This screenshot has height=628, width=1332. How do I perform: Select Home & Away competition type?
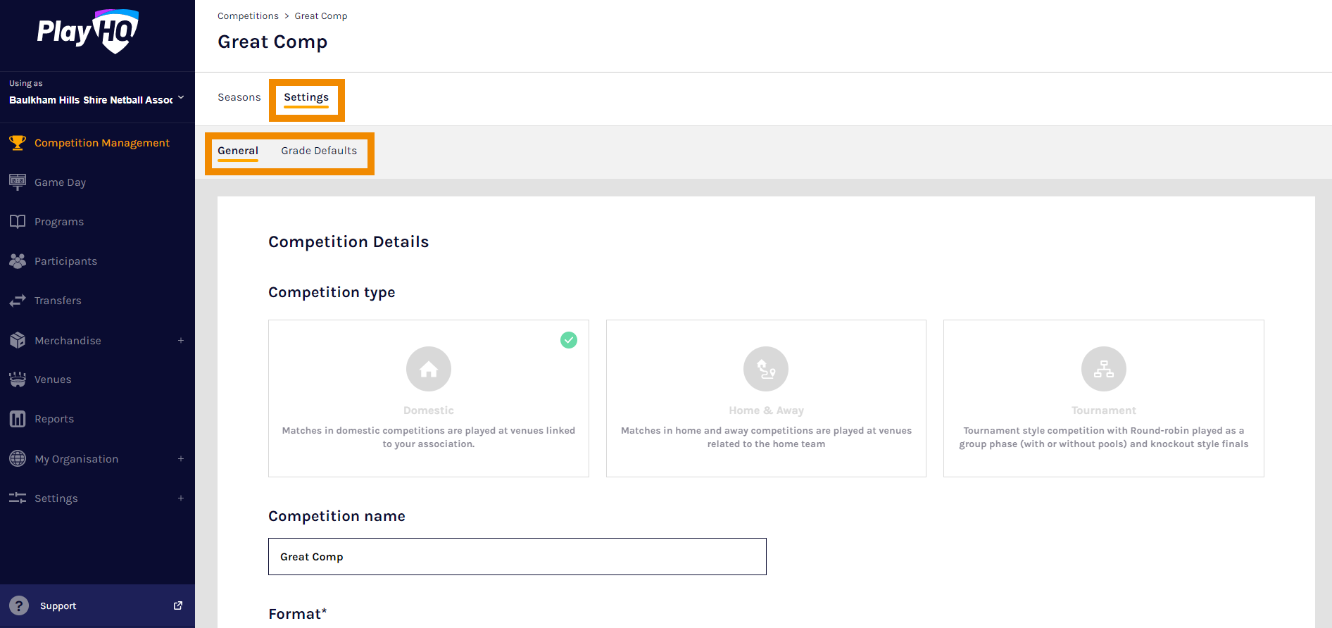[766, 398]
